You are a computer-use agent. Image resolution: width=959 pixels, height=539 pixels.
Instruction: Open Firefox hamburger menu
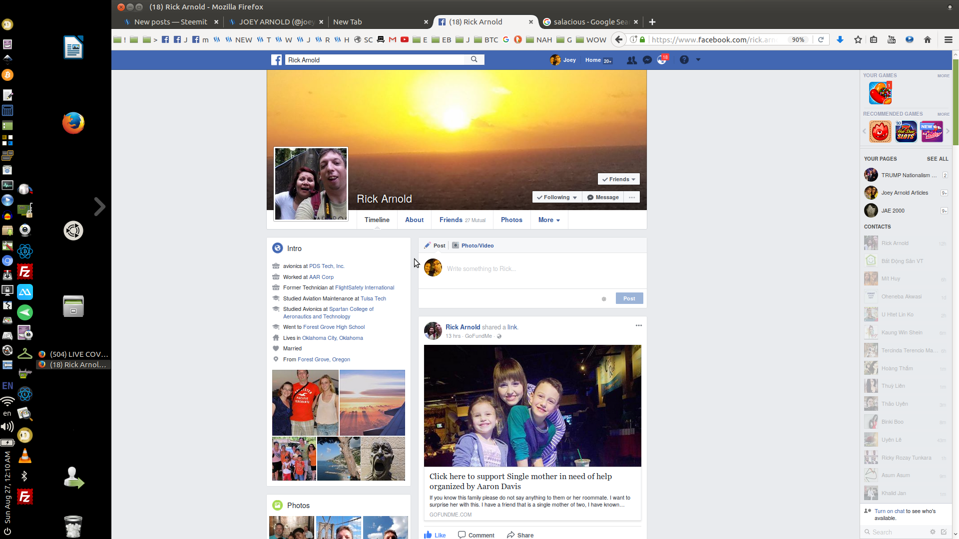[948, 40]
